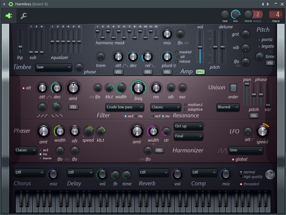Click the wrench icon in the plugin header
Screen dimensions: 286x215
24,16
